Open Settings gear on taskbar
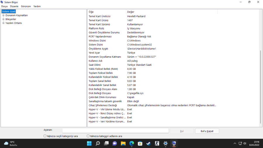Image resolution: width=263 pixels, height=148 pixels. [166, 143]
